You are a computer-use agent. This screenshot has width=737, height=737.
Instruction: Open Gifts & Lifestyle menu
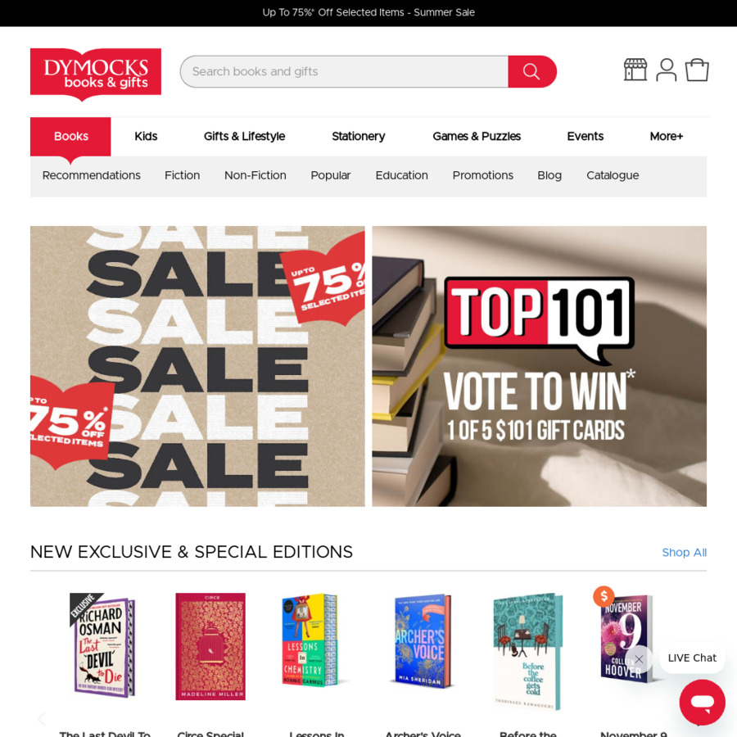[244, 136]
